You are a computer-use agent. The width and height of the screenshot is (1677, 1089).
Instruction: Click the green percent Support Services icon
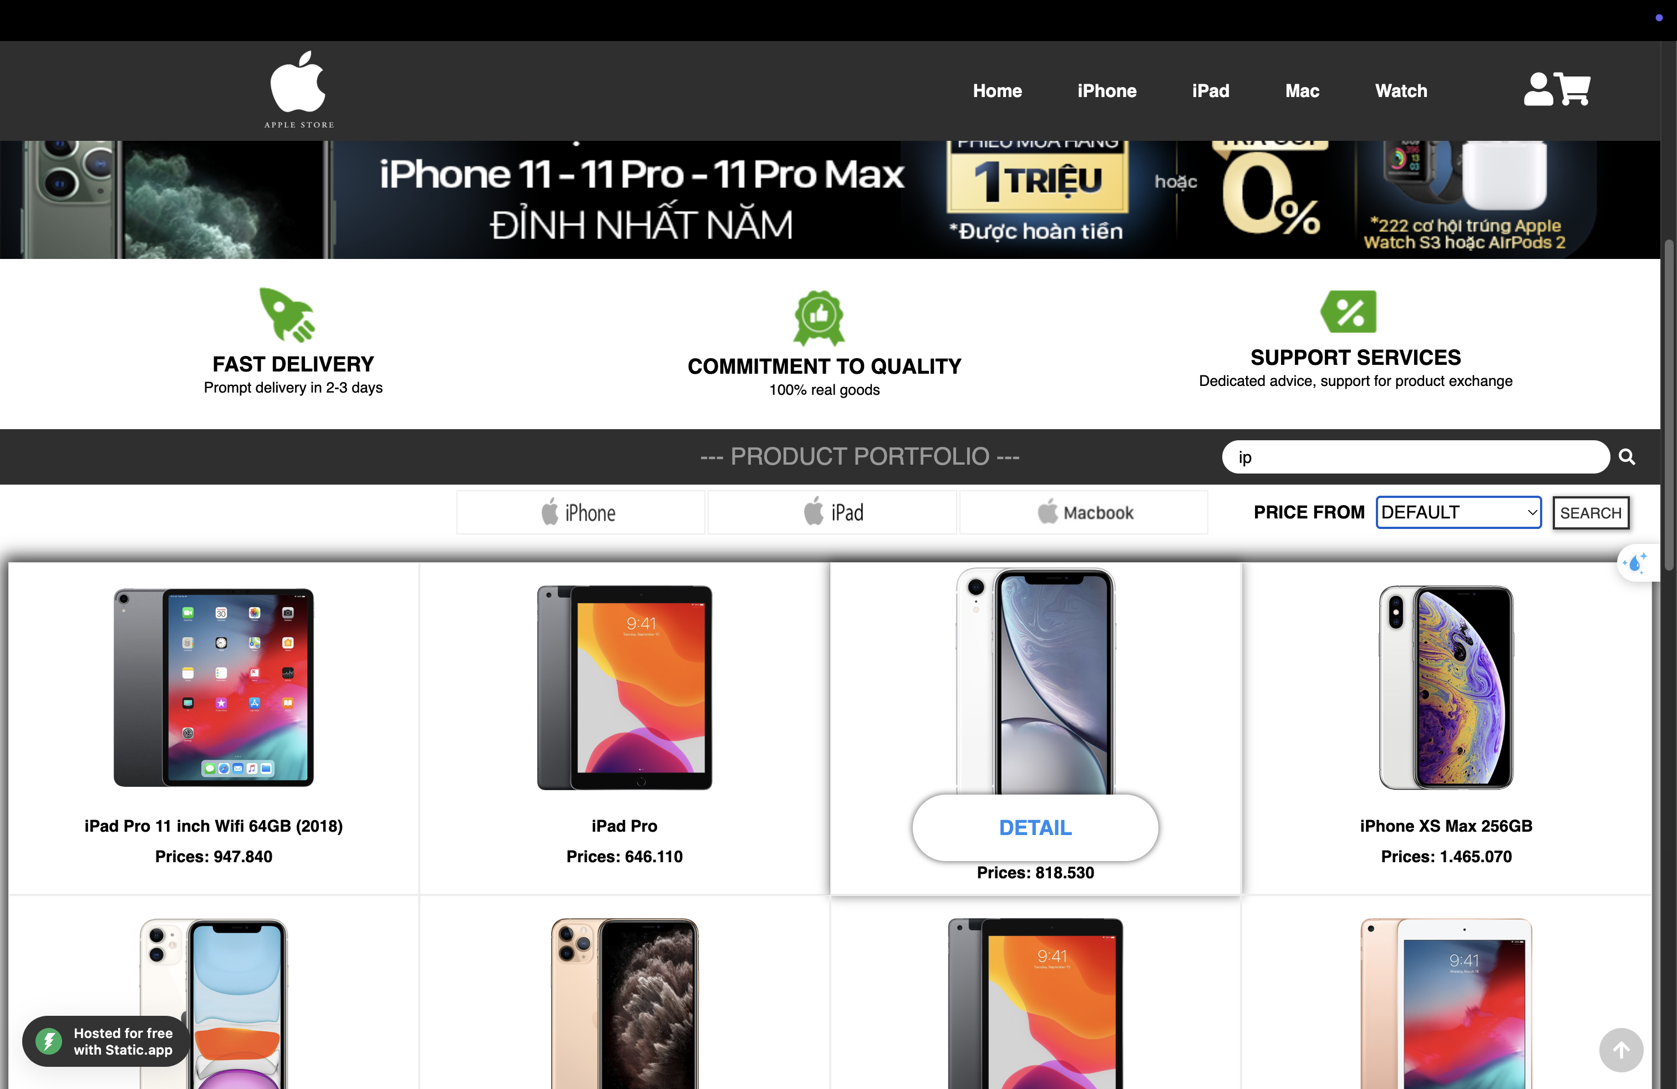1348,312
